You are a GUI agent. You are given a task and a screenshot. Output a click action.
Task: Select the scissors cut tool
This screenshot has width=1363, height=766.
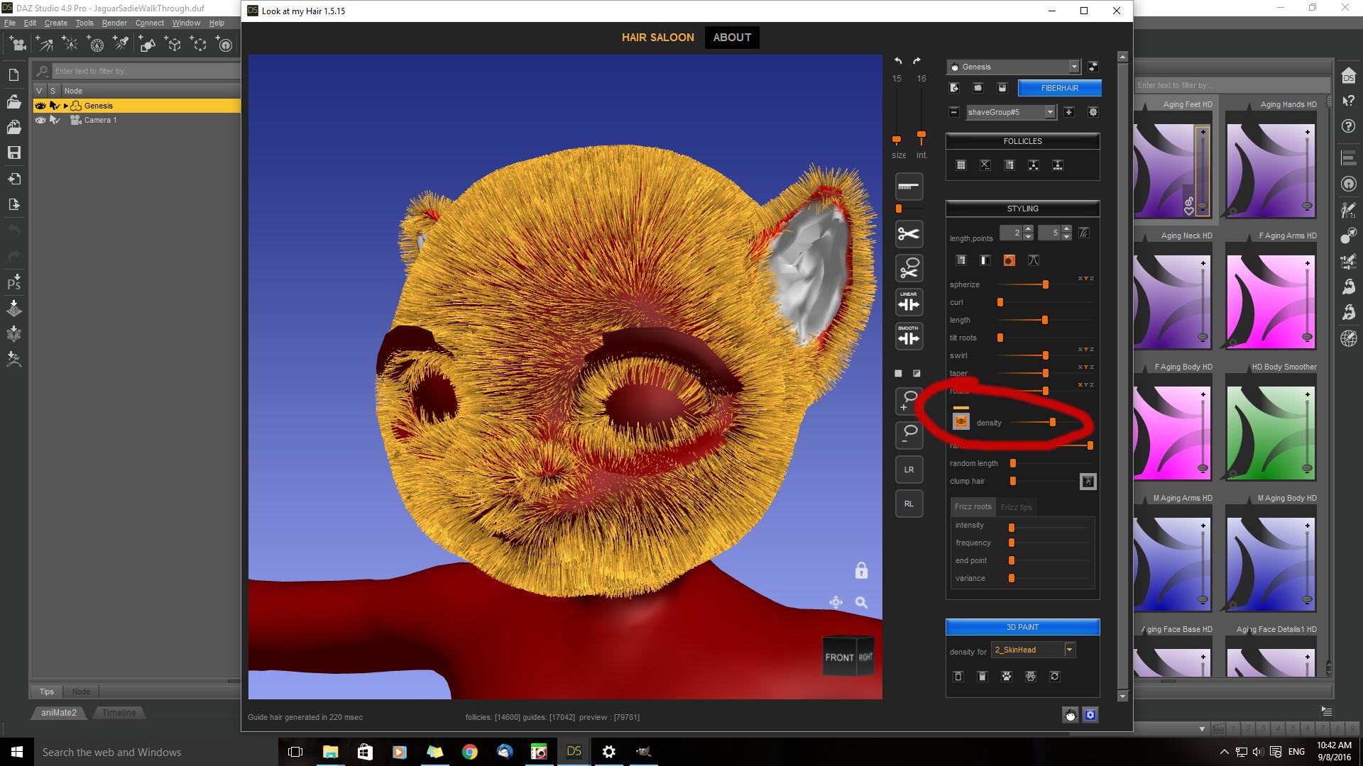909,234
